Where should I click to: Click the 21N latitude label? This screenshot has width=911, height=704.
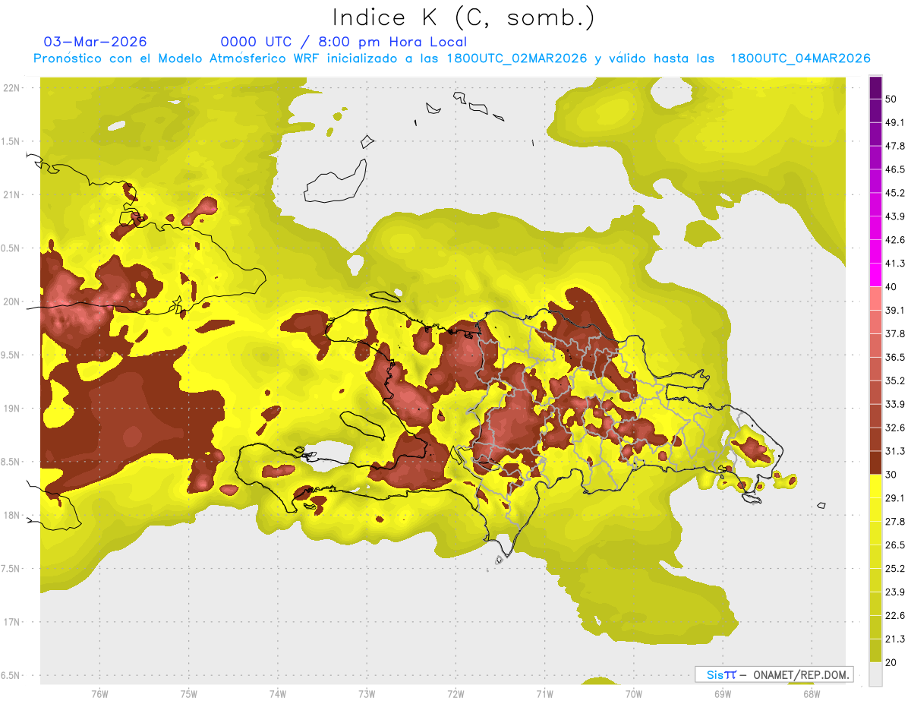(13, 194)
